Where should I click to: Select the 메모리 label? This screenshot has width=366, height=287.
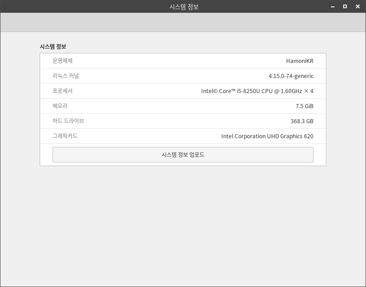[60, 106]
